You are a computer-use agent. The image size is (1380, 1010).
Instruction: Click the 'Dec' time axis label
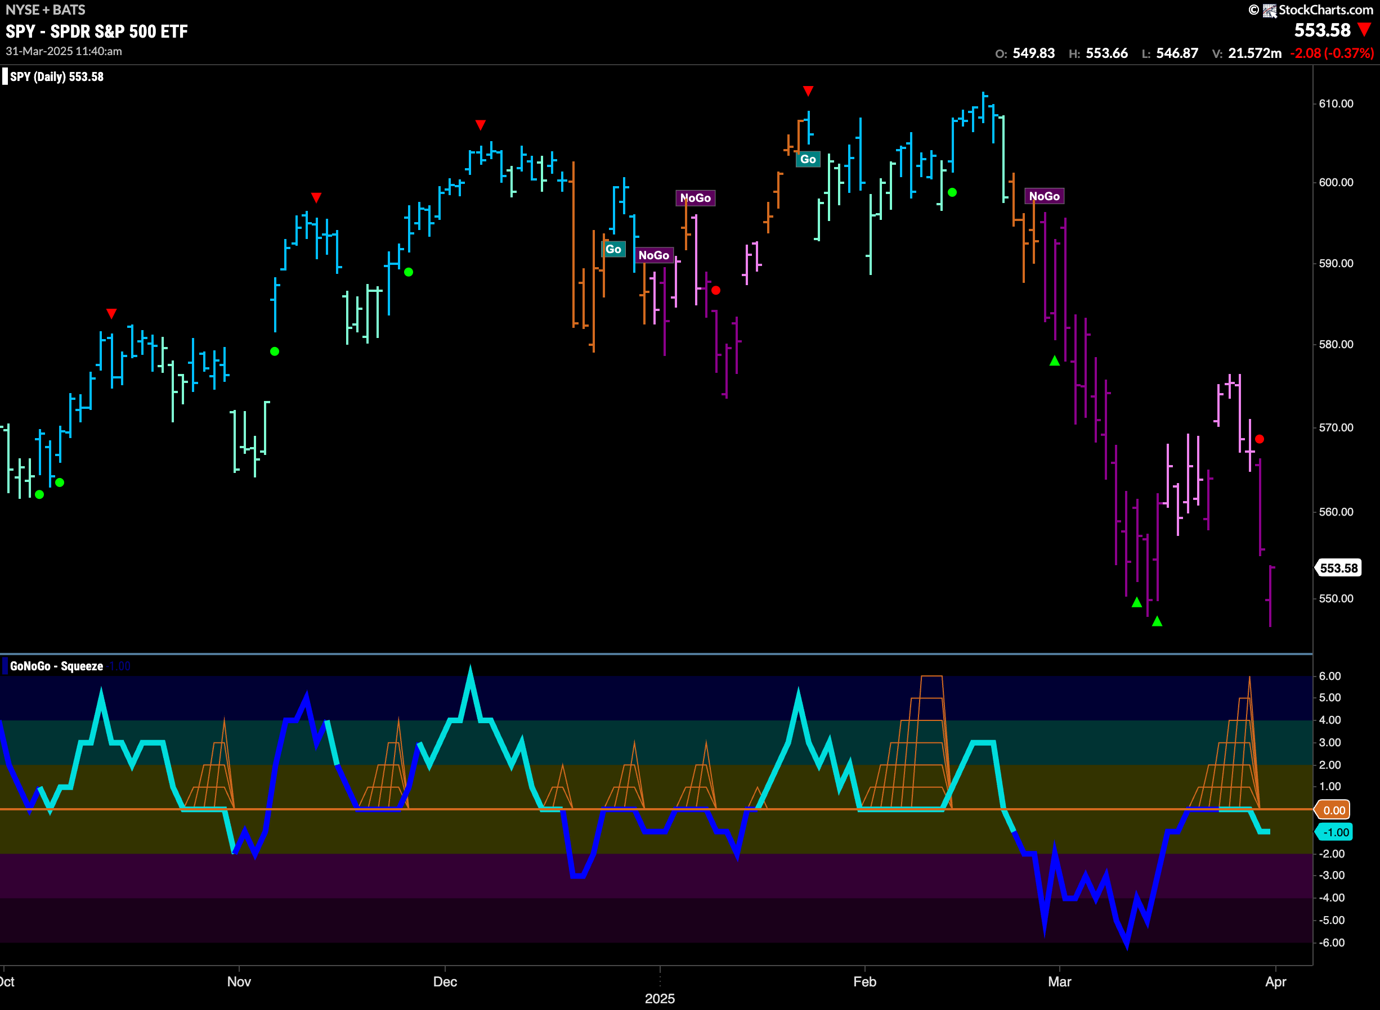[445, 982]
